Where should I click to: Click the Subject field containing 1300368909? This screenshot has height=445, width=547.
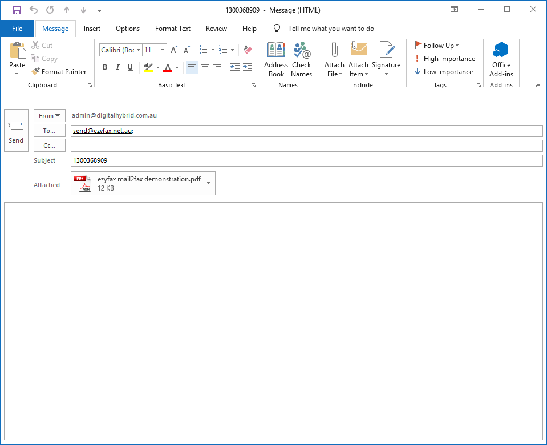(307, 160)
